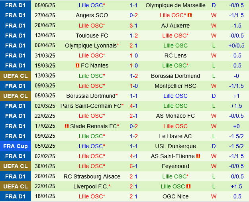249x202 pixels.
Task: Open Olympique de Marseille team link
Action: [175, 5]
